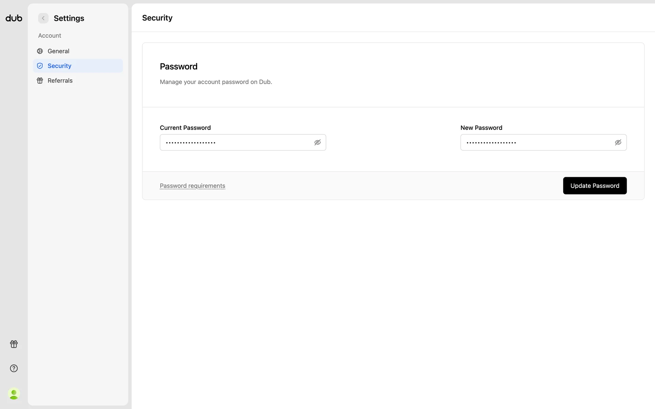The image size is (655, 409).
Task: Open the gift icon in the bottom left rail
Action: tap(14, 344)
